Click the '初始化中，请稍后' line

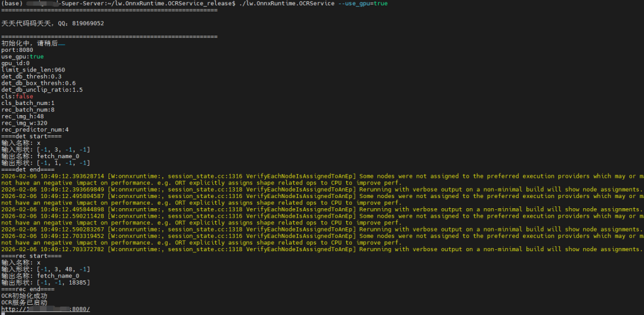coord(33,43)
